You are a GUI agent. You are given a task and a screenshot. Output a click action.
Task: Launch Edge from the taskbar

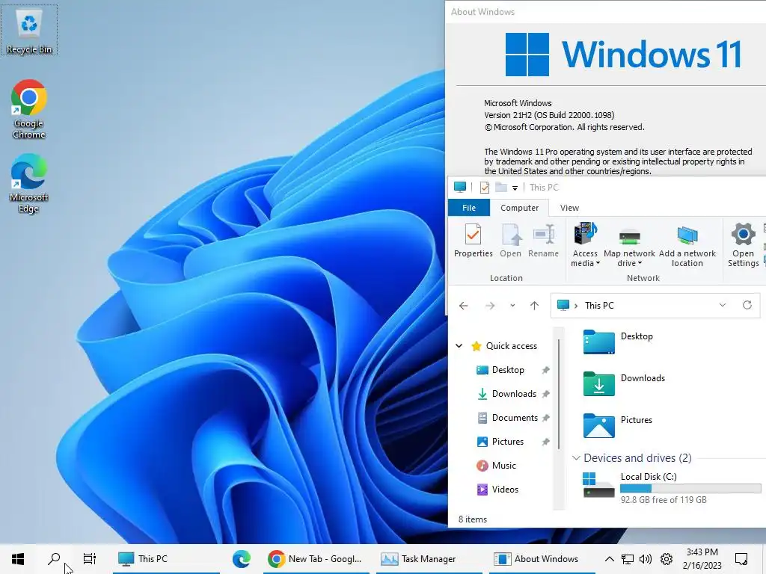[x=242, y=558]
